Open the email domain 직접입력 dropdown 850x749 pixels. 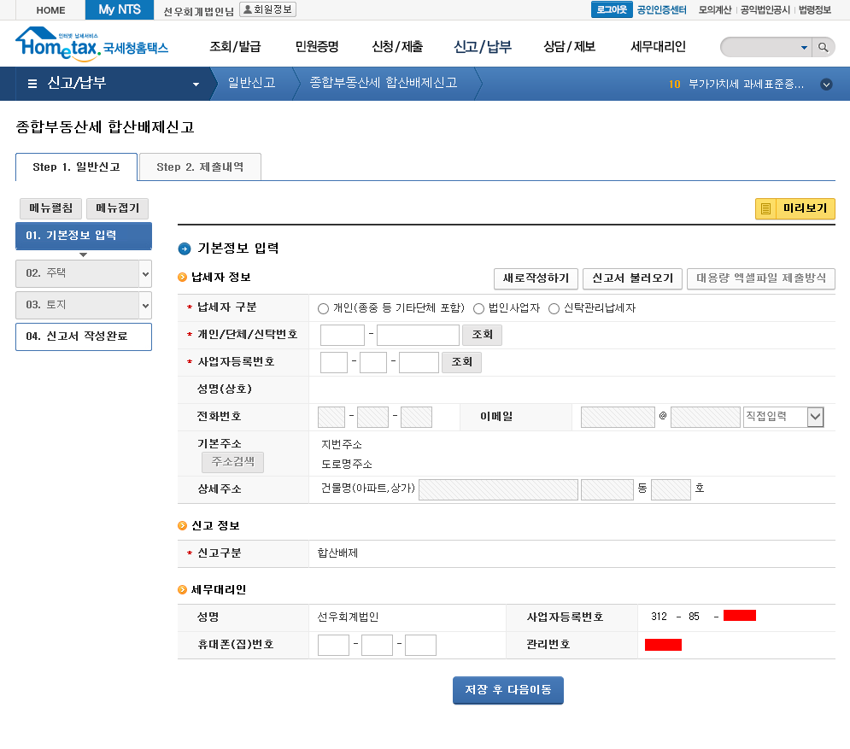783,417
